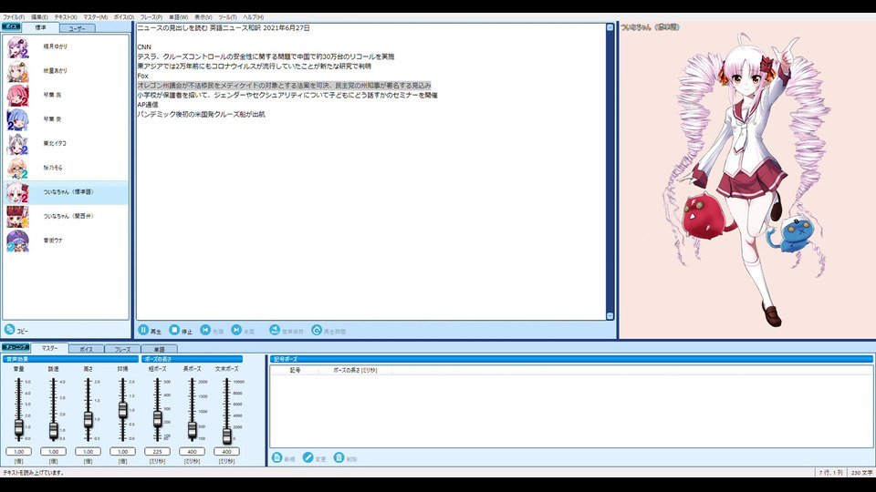Click the 話速 speed slider handle
Screen dimensions: 876x492
click(x=53, y=430)
